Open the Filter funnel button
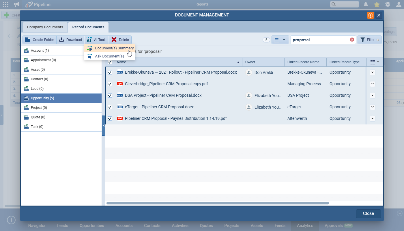404x231 pixels. coord(369,40)
